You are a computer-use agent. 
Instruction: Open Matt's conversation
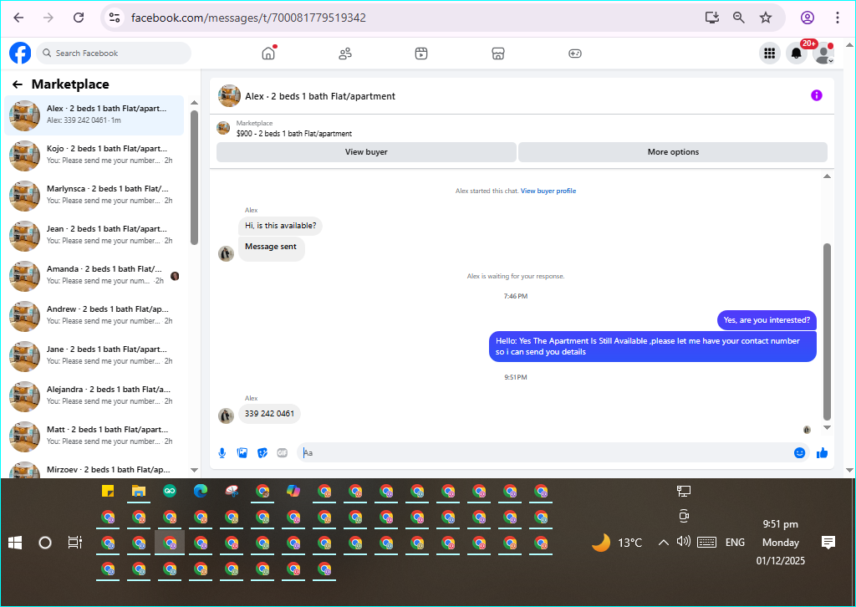[x=94, y=436]
